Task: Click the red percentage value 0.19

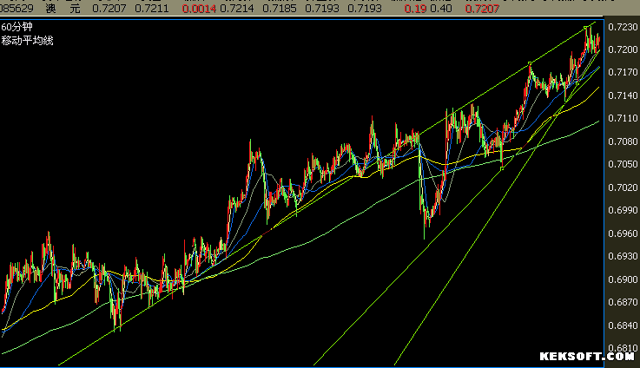Action: pyautogui.click(x=415, y=9)
